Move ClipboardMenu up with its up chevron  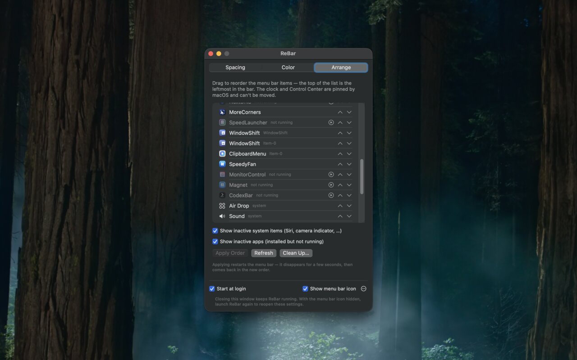[x=340, y=153]
